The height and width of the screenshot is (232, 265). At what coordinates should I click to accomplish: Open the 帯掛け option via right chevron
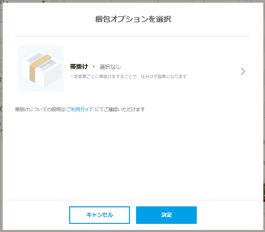(243, 71)
